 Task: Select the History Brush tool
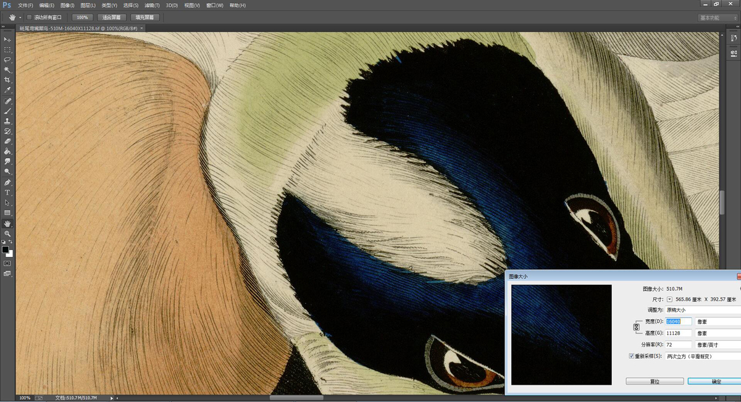click(x=7, y=132)
